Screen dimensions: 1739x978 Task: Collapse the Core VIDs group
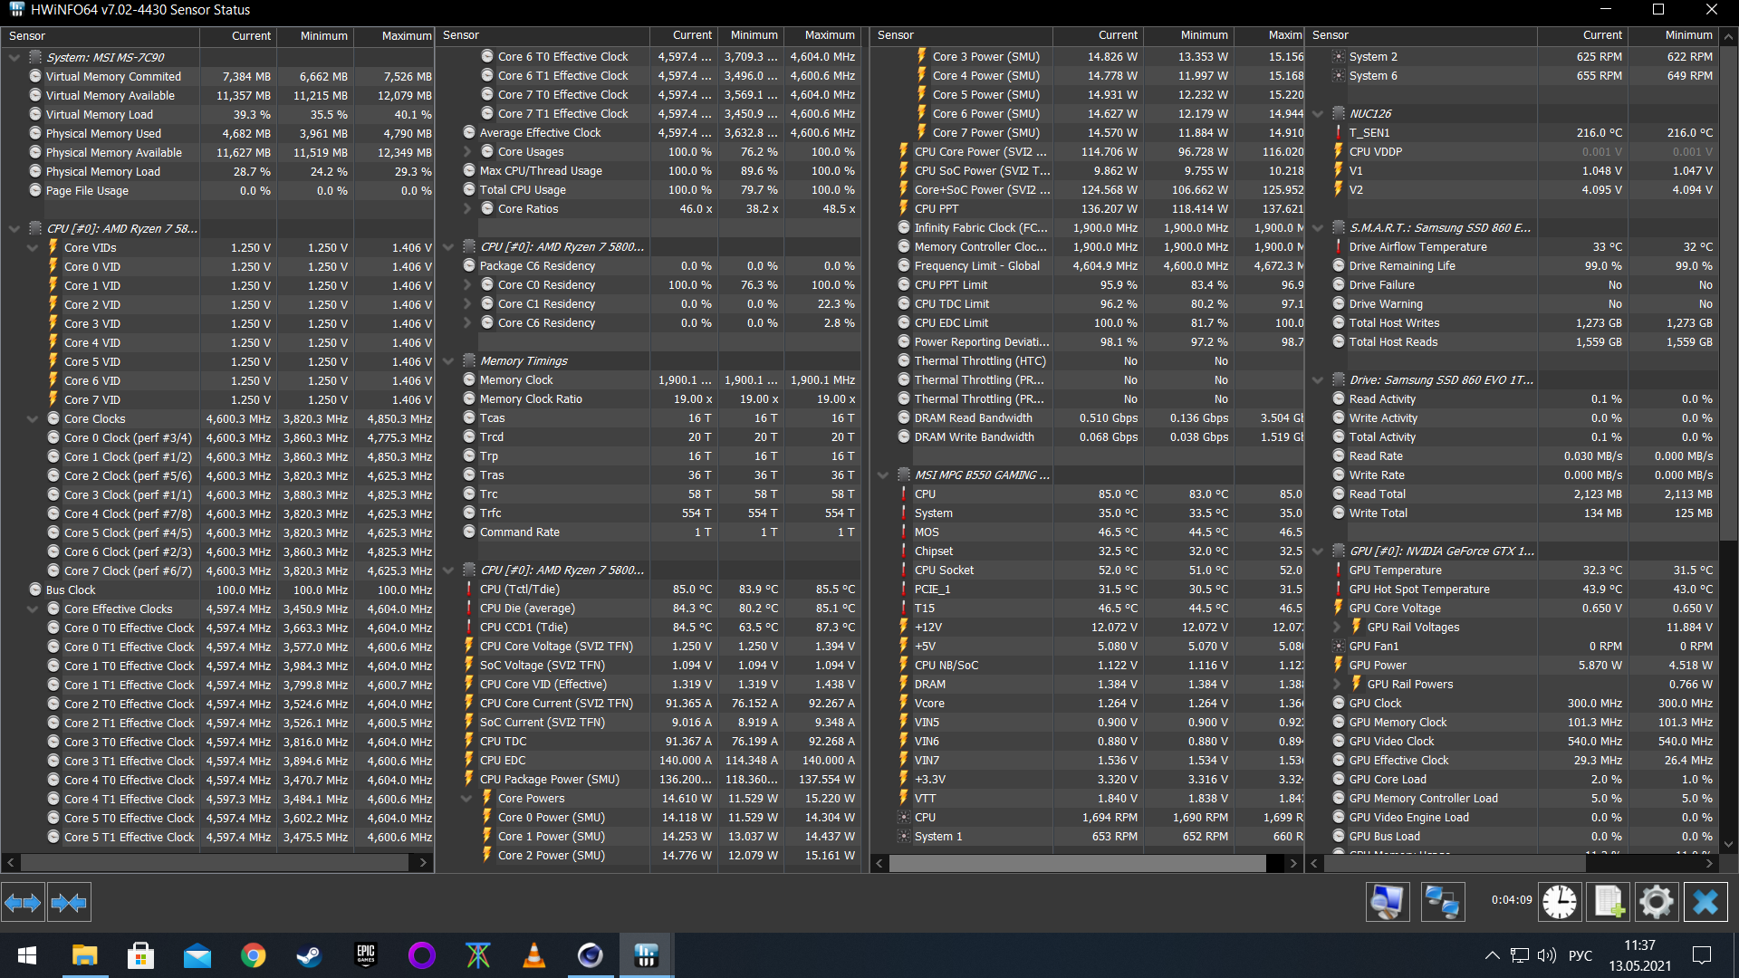pos(33,247)
